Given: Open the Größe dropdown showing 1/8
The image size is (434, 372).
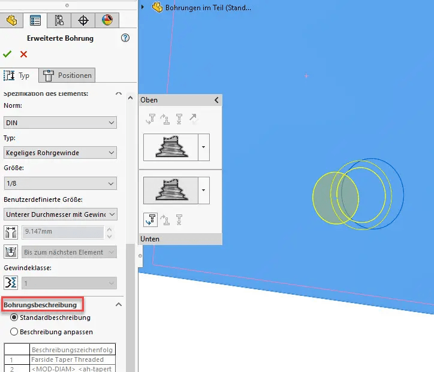Looking at the screenshot, I should pos(60,183).
